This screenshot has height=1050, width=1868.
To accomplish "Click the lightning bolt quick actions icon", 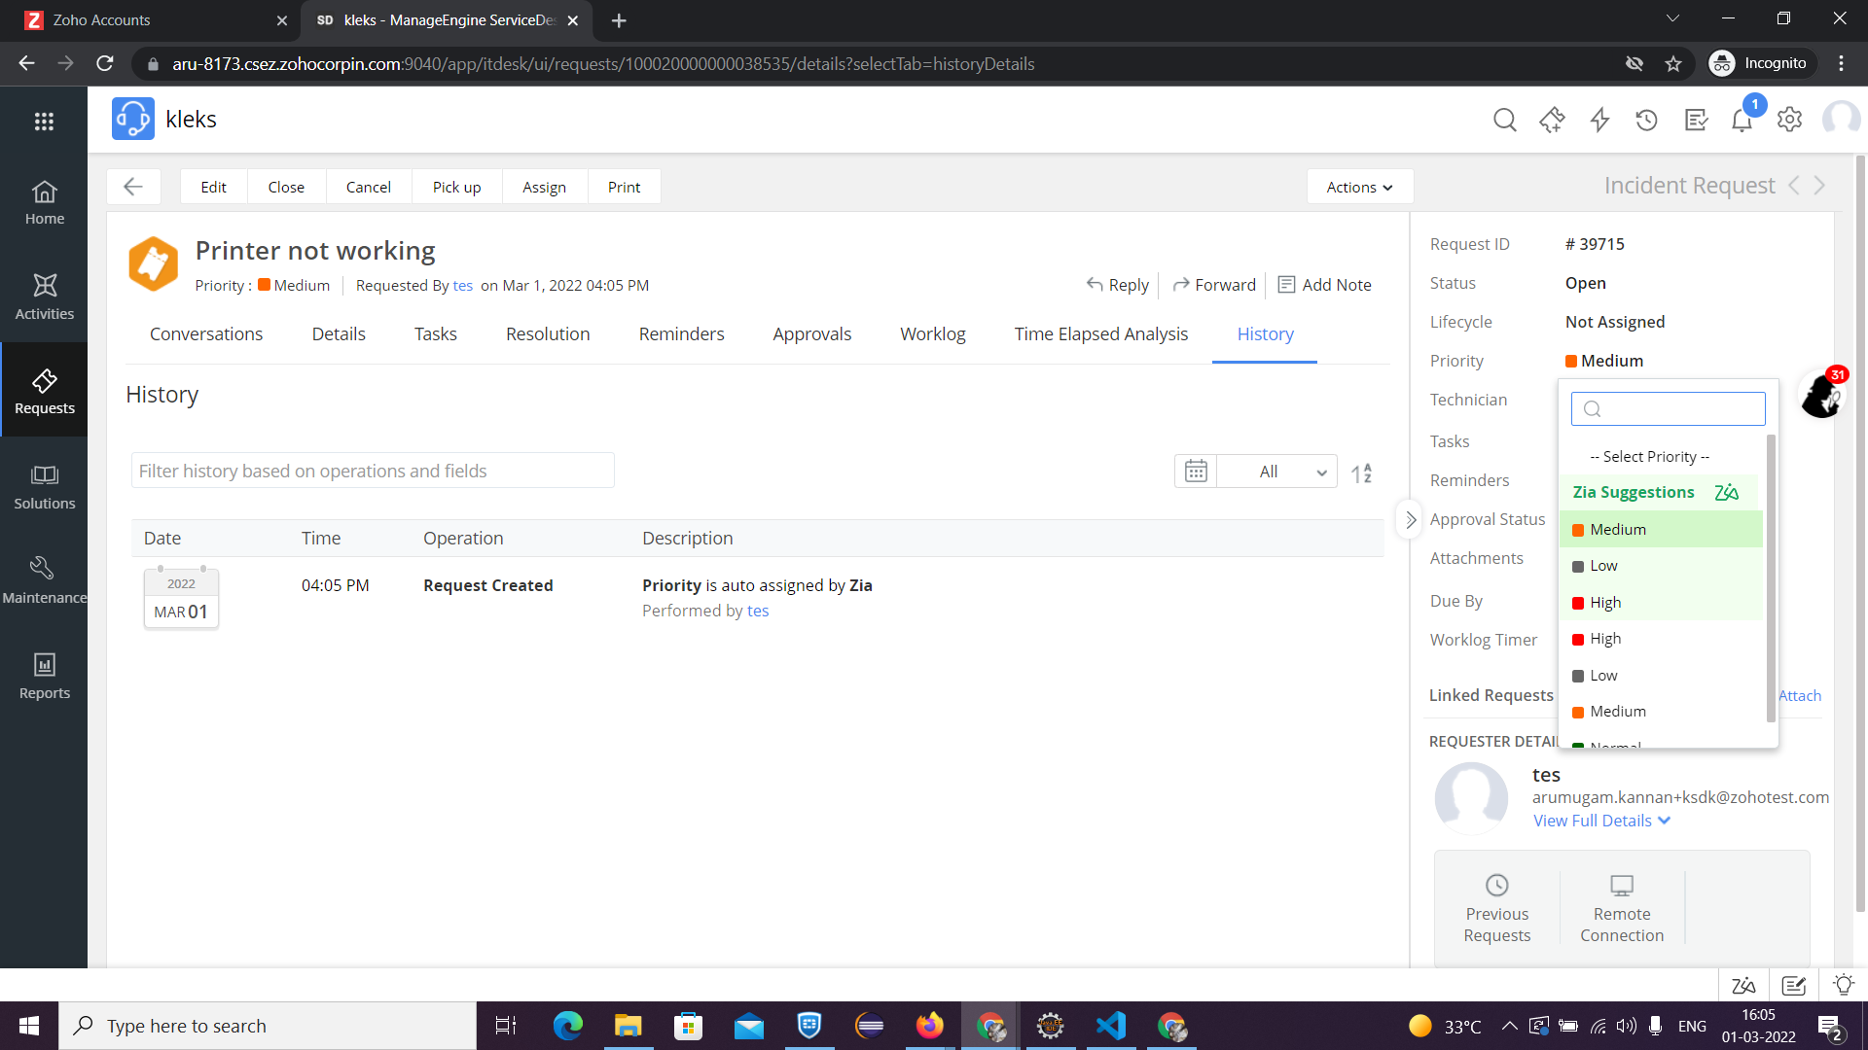I will click(1599, 120).
